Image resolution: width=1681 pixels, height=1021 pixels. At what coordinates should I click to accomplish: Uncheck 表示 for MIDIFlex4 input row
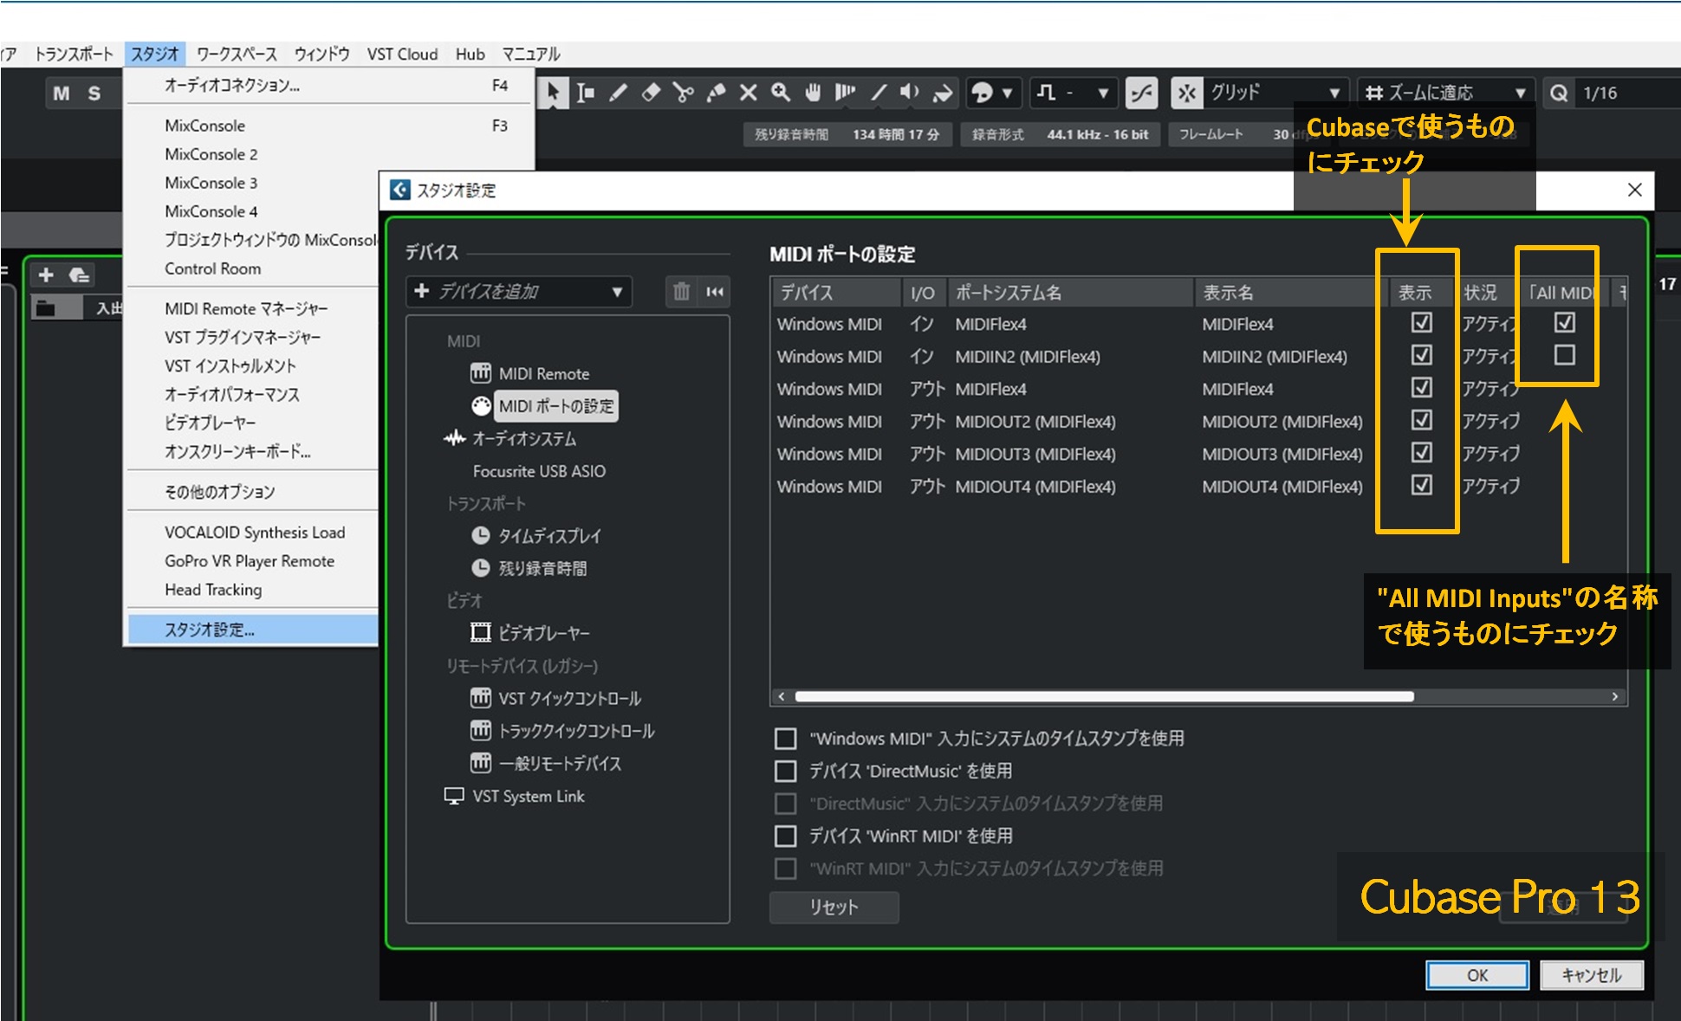coord(1421,323)
